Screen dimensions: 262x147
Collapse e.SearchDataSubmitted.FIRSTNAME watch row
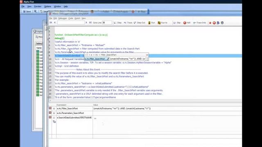(54, 118)
